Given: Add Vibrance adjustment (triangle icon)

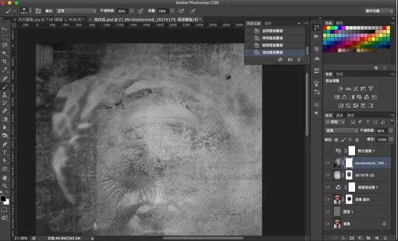Looking at the screenshot, I should tap(371, 88).
